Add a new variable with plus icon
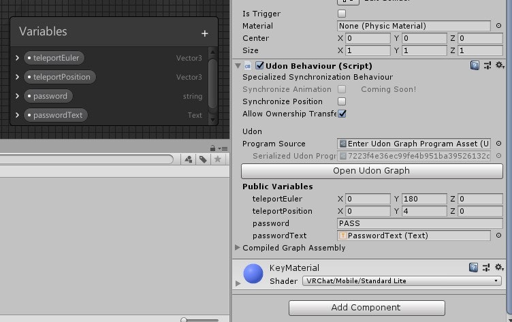This screenshot has width=512, height=322. 205,33
